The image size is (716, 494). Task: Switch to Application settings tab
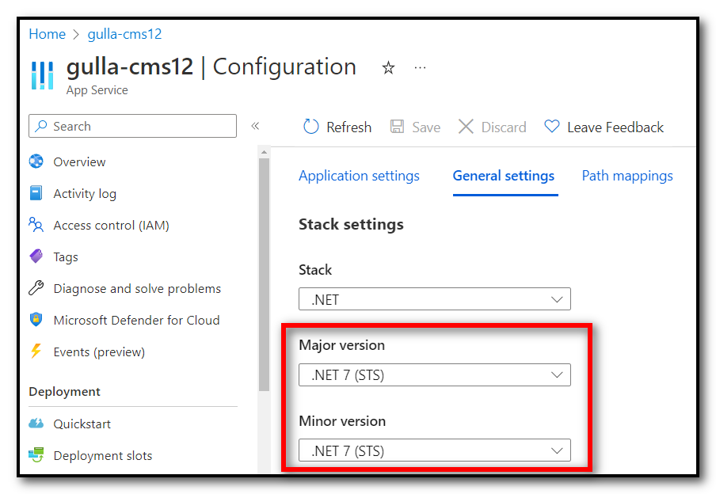[359, 176]
